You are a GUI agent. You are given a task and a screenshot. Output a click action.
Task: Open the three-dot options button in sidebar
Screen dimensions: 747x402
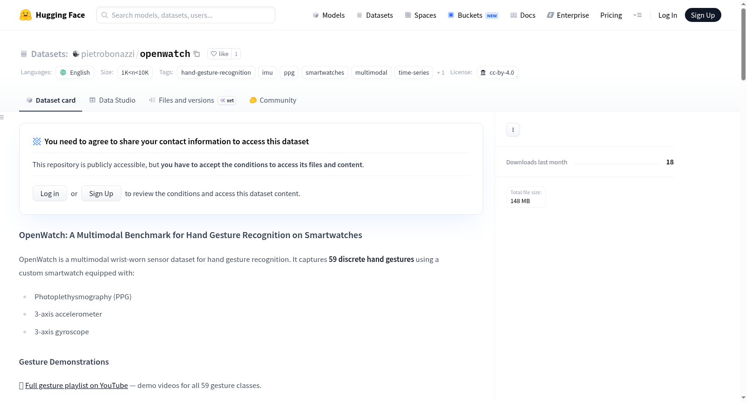pos(513,130)
